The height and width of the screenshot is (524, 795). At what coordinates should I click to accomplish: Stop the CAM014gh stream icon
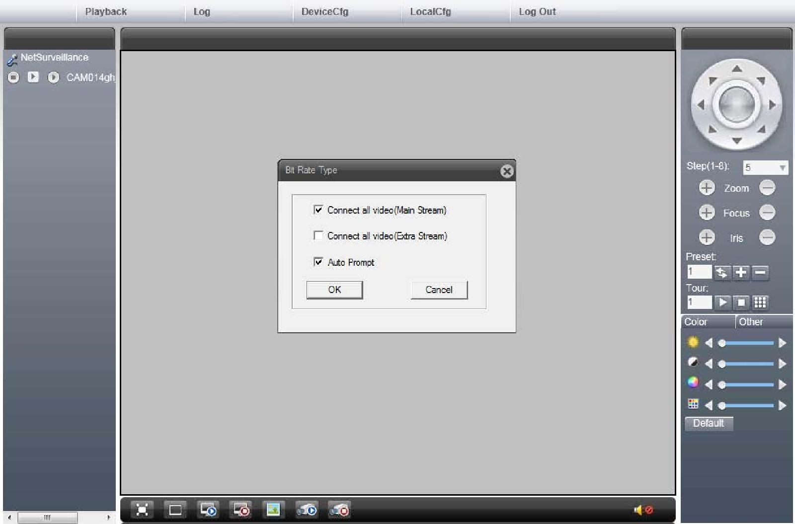point(13,77)
